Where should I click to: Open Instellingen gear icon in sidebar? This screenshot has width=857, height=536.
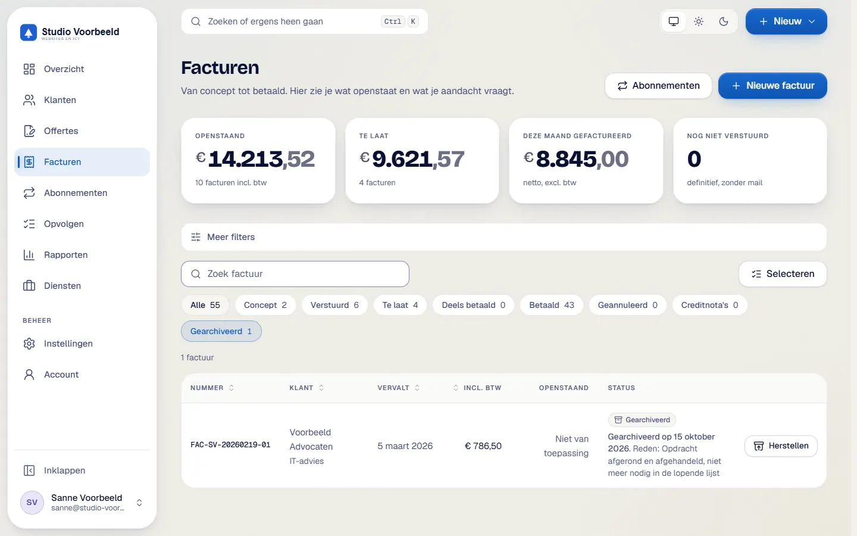tap(29, 344)
